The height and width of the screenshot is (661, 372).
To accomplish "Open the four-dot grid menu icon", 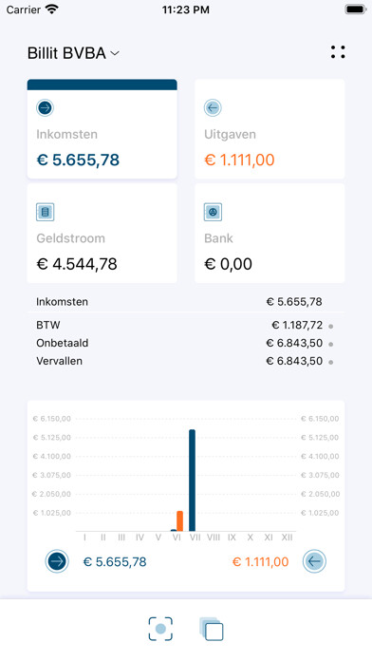I will [338, 52].
